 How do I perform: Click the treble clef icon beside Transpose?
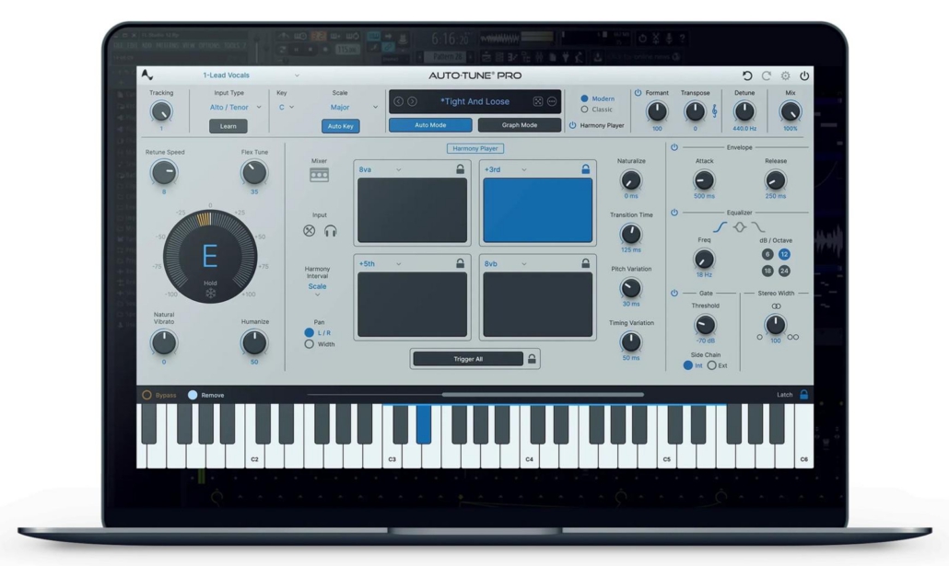(x=715, y=111)
